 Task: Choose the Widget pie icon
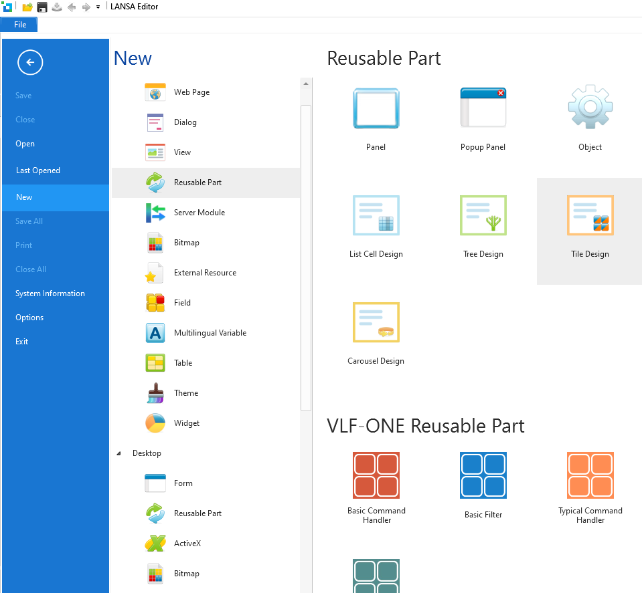155,423
